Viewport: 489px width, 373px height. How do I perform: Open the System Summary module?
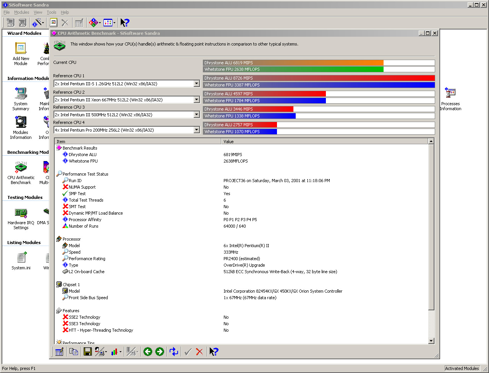[x=21, y=99]
